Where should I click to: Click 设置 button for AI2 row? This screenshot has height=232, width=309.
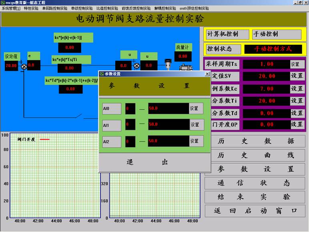[x=196, y=141]
